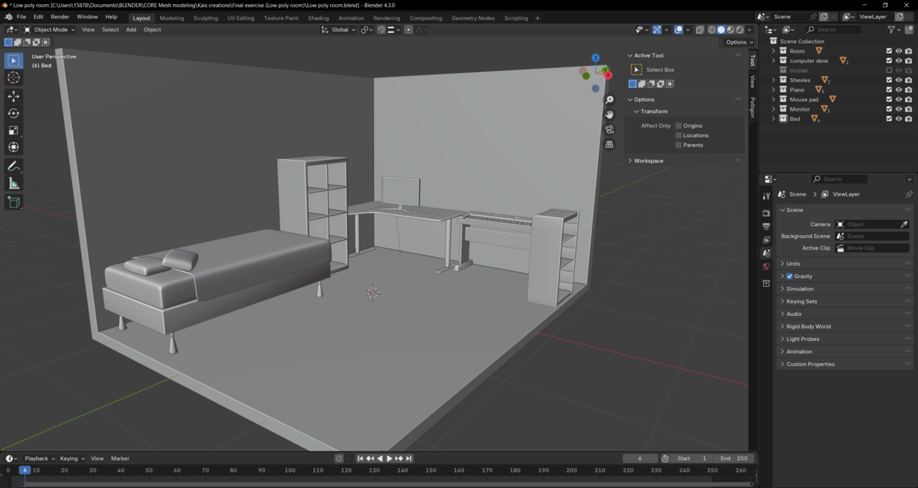The image size is (918, 488).
Task: Toggle camera view icon in viewport
Action: click(610, 130)
